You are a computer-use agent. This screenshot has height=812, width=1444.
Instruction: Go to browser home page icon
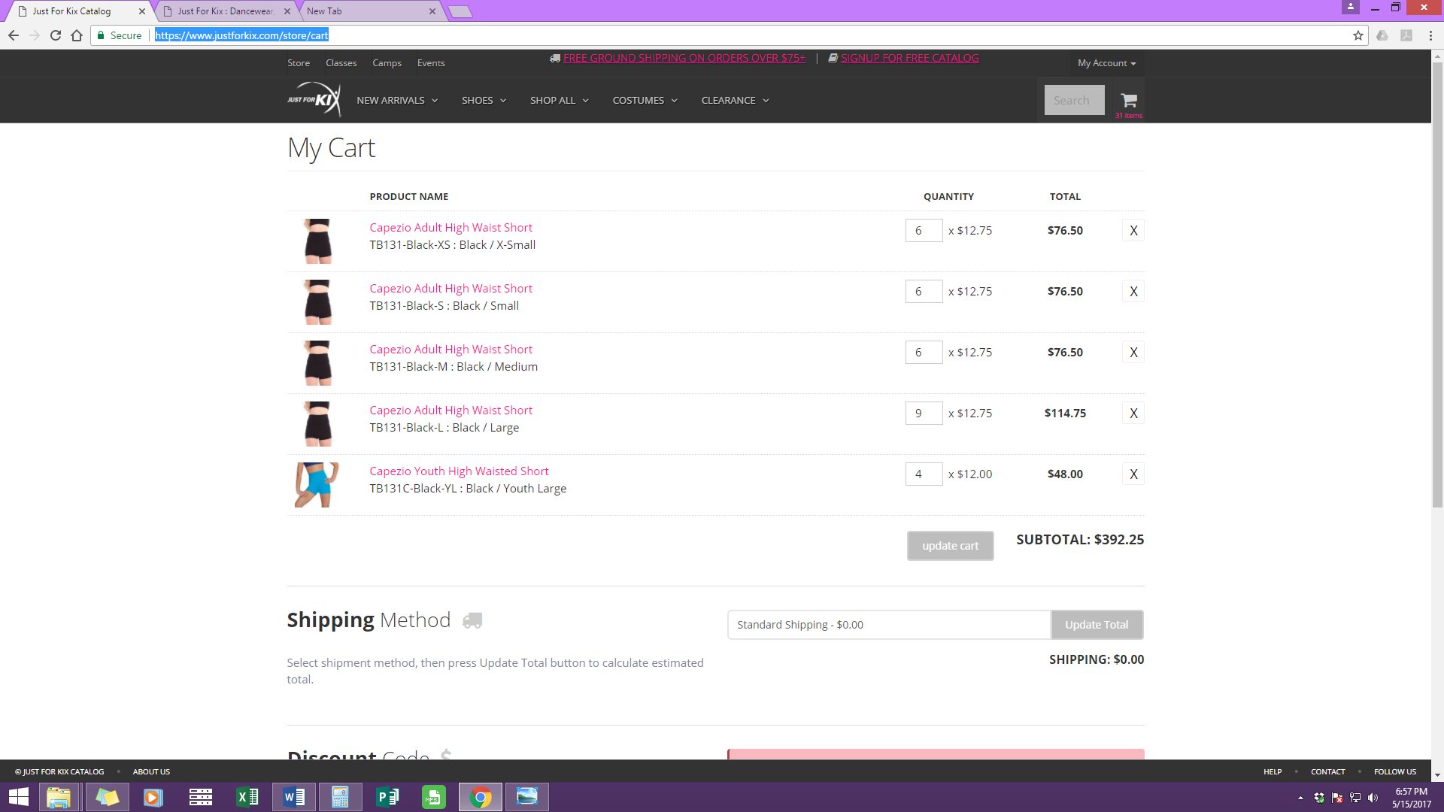click(77, 35)
